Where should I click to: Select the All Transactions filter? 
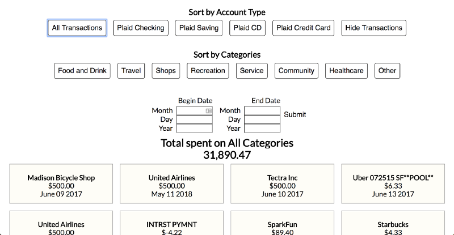77,28
